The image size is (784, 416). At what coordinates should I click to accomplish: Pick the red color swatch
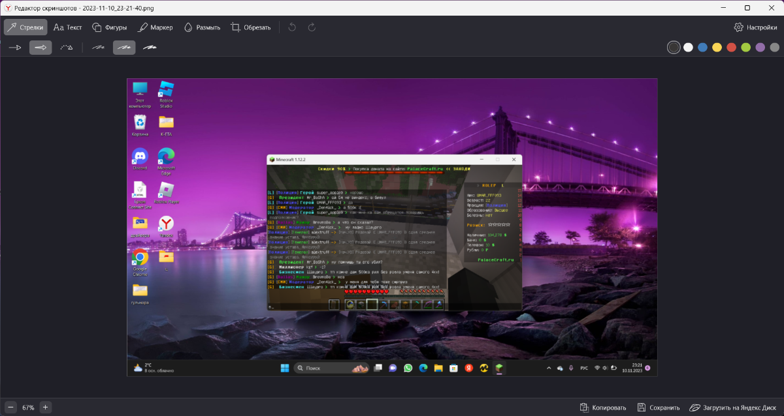[732, 47]
